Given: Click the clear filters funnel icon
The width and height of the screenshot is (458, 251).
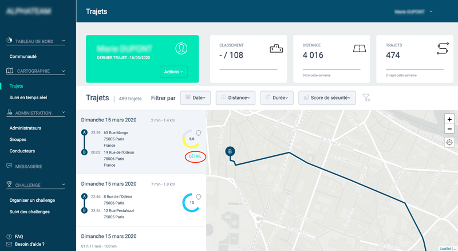Looking at the screenshot, I should click(x=366, y=98).
